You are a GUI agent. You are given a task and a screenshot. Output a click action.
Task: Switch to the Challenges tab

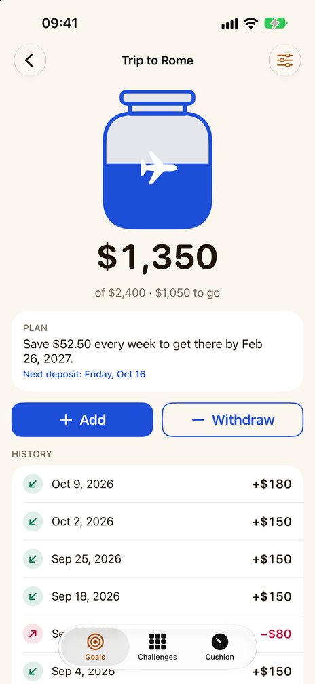[157, 647]
